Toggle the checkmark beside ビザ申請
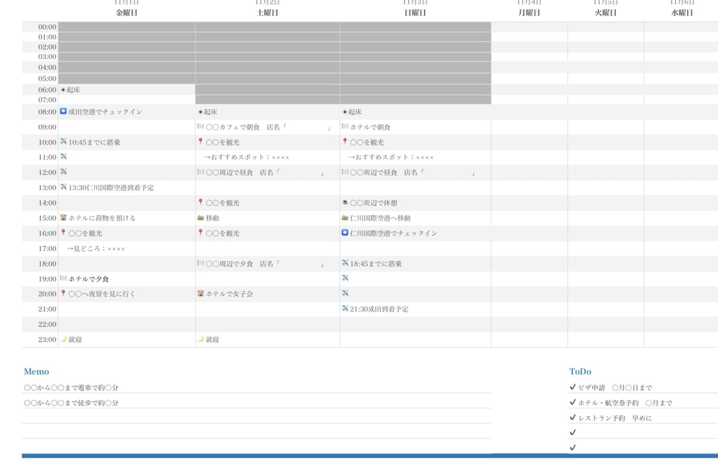The height and width of the screenshot is (469, 718). (573, 387)
